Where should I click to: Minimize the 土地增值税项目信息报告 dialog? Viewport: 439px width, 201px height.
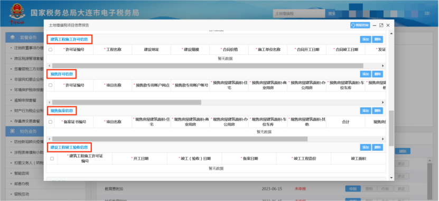pos(375,25)
